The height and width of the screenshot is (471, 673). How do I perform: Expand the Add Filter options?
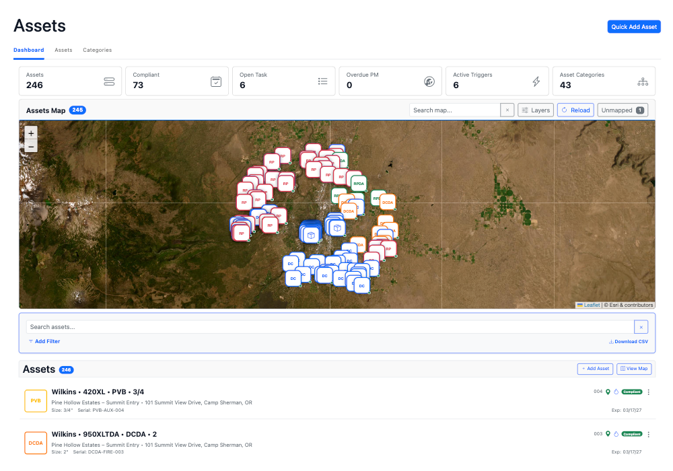(44, 341)
